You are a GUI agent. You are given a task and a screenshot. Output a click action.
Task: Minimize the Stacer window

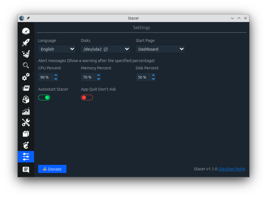click(232, 18)
